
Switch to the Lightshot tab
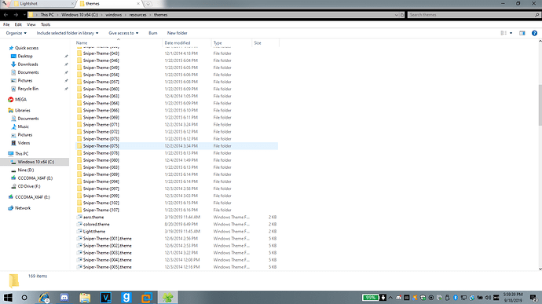[x=43, y=4]
